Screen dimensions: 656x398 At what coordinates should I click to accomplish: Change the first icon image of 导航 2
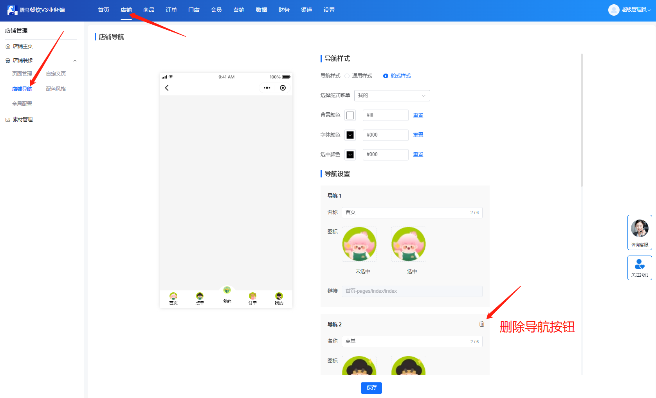click(x=359, y=366)
